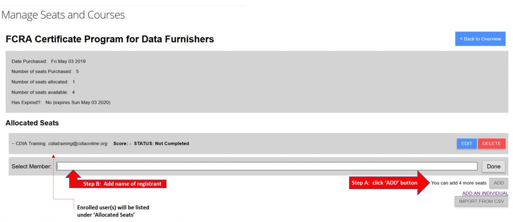The width and height of the screenshot is (513, 222).
Task: Select the cdiatraining@cdiaonline.org email address
Action: (x=78, y=143)
